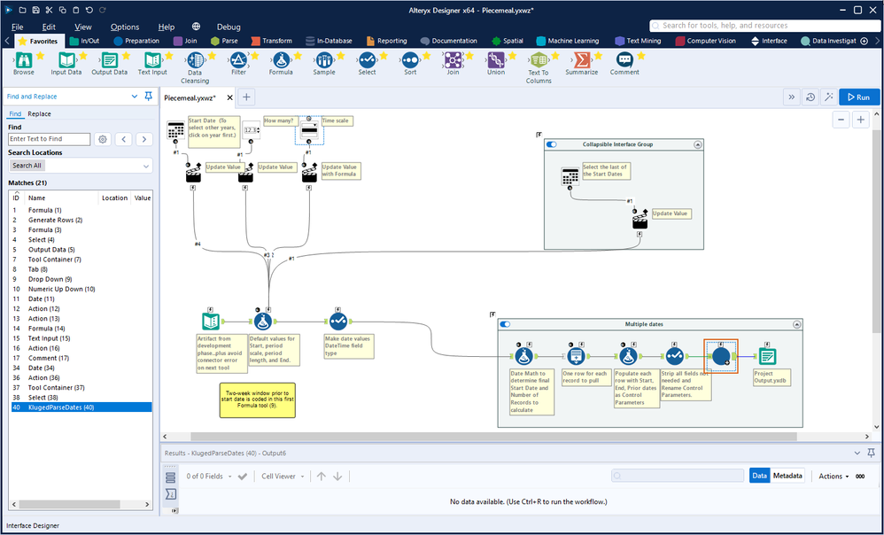Select the Generate Rows (2) match row

[81, 220]
